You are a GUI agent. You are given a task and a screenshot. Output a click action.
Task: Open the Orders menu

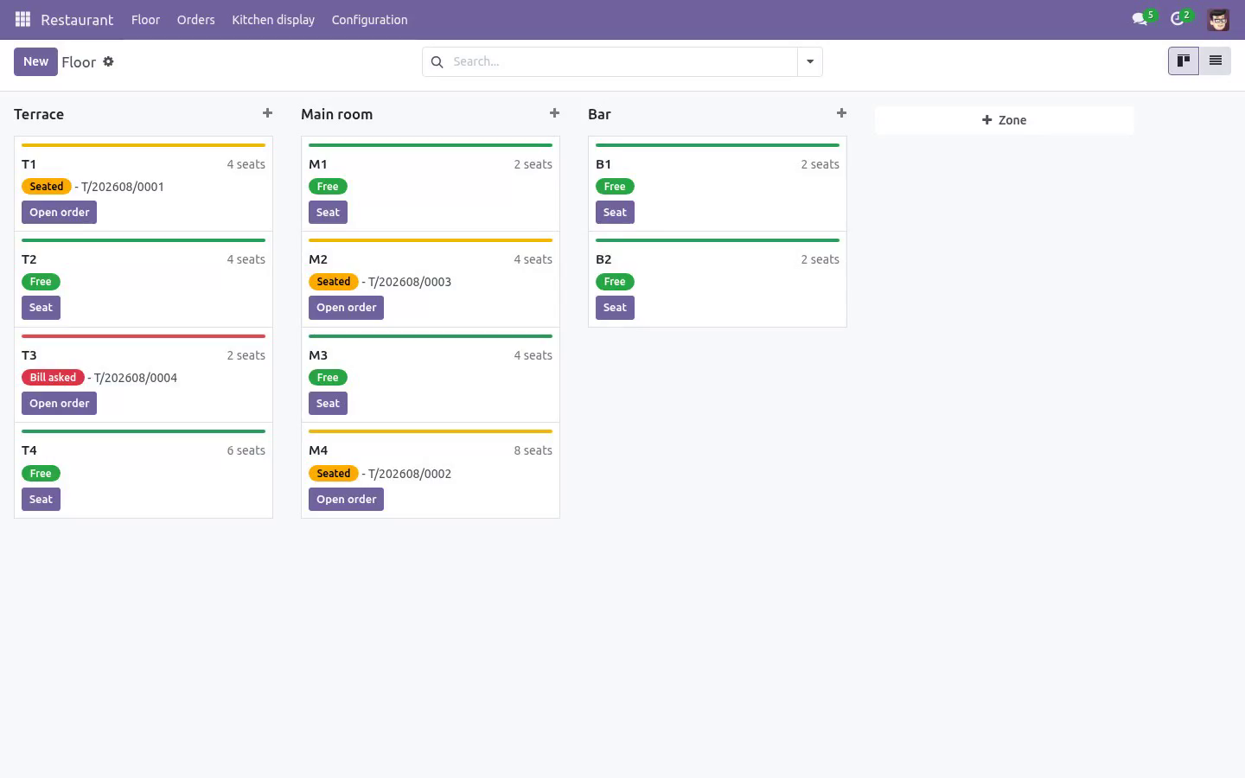(195, 19)
